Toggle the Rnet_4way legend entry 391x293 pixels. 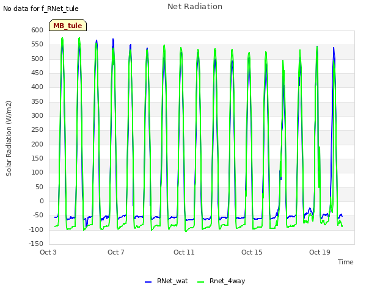[x=221, y=281]
